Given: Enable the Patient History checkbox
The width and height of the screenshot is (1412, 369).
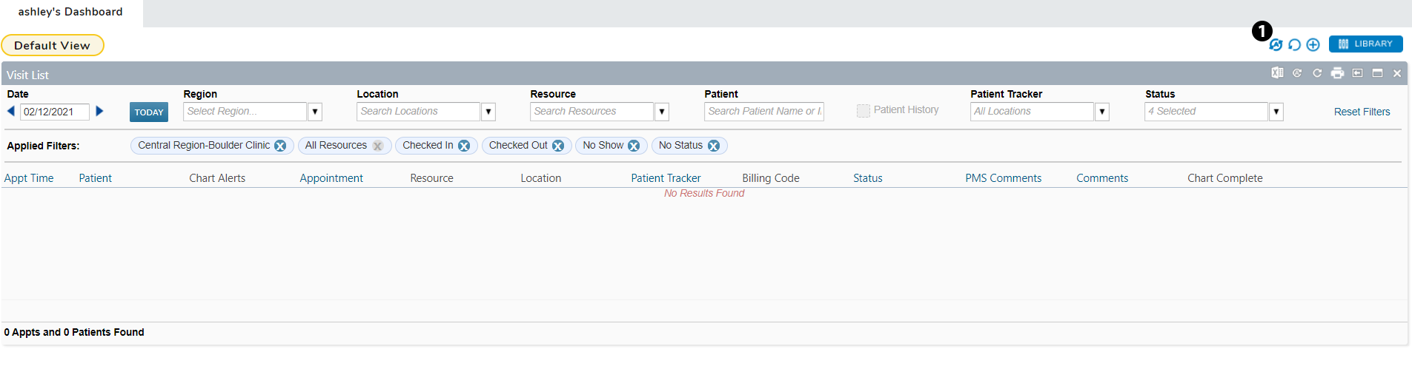Looking at the screenshot, I should coord(864,111).
